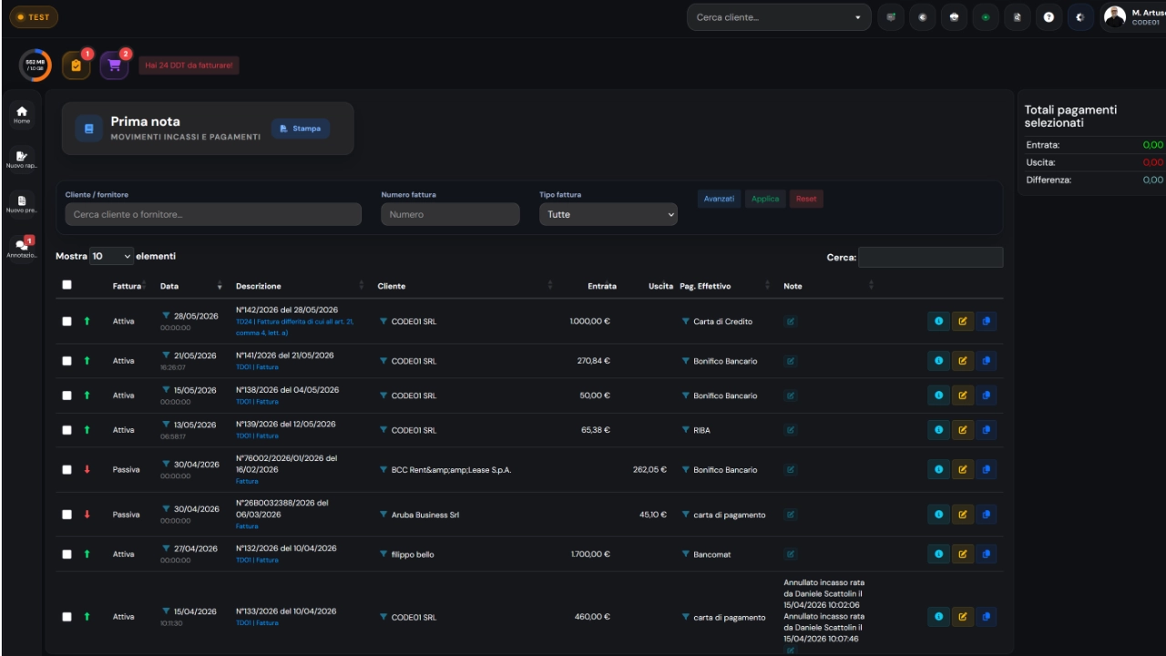This screenshot has height=656, width=1166.
Task: Open the yellow clipboard tasks icon
Action: pyautogui.click(x=76, y=66)
